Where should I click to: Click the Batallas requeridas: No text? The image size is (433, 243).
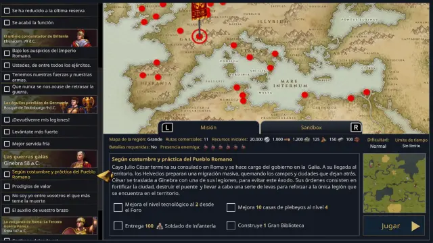[x=133, y=147]
